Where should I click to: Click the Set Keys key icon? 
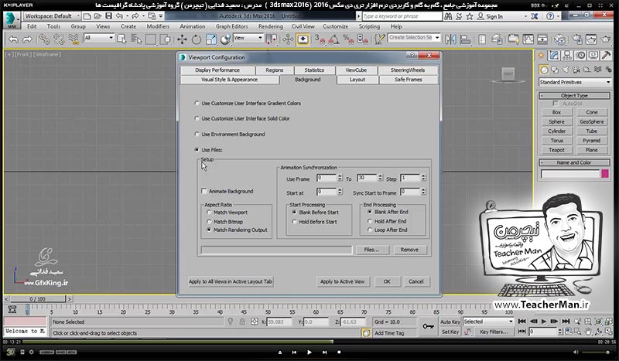(x=428, y=326)
